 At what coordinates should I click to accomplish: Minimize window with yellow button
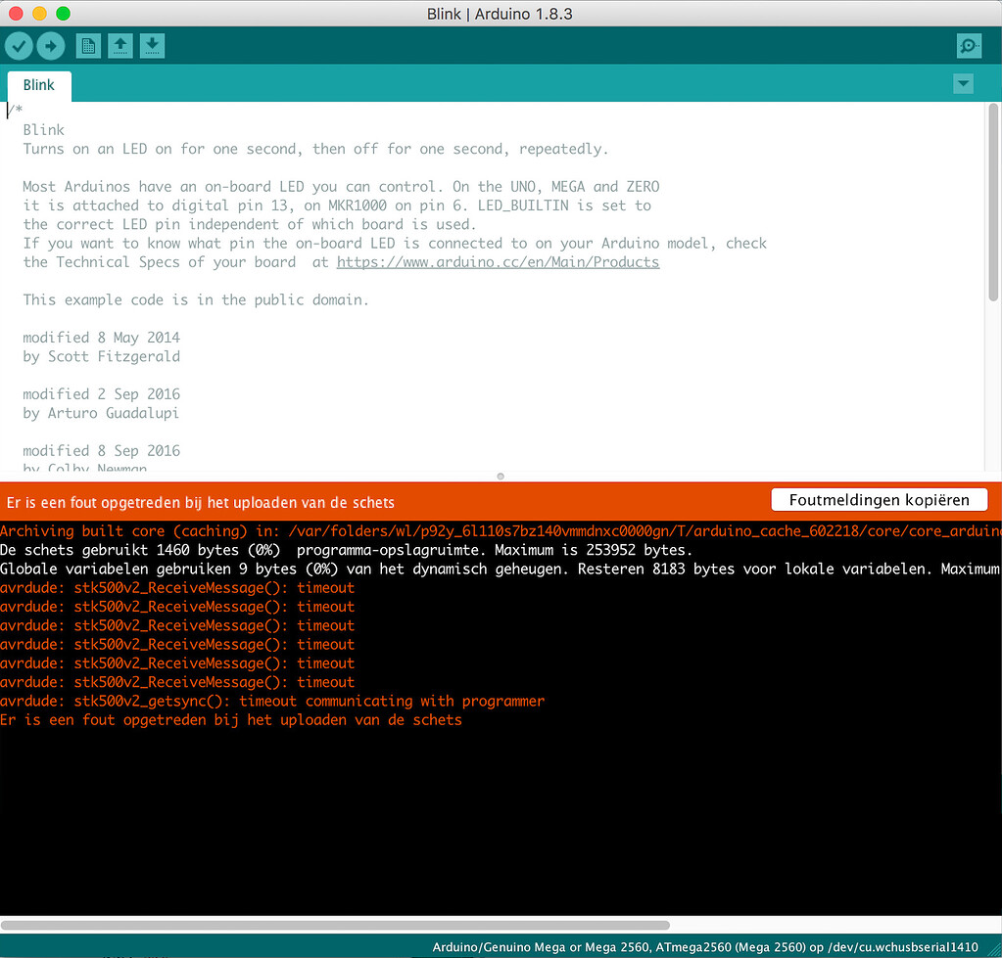[39, 14]
